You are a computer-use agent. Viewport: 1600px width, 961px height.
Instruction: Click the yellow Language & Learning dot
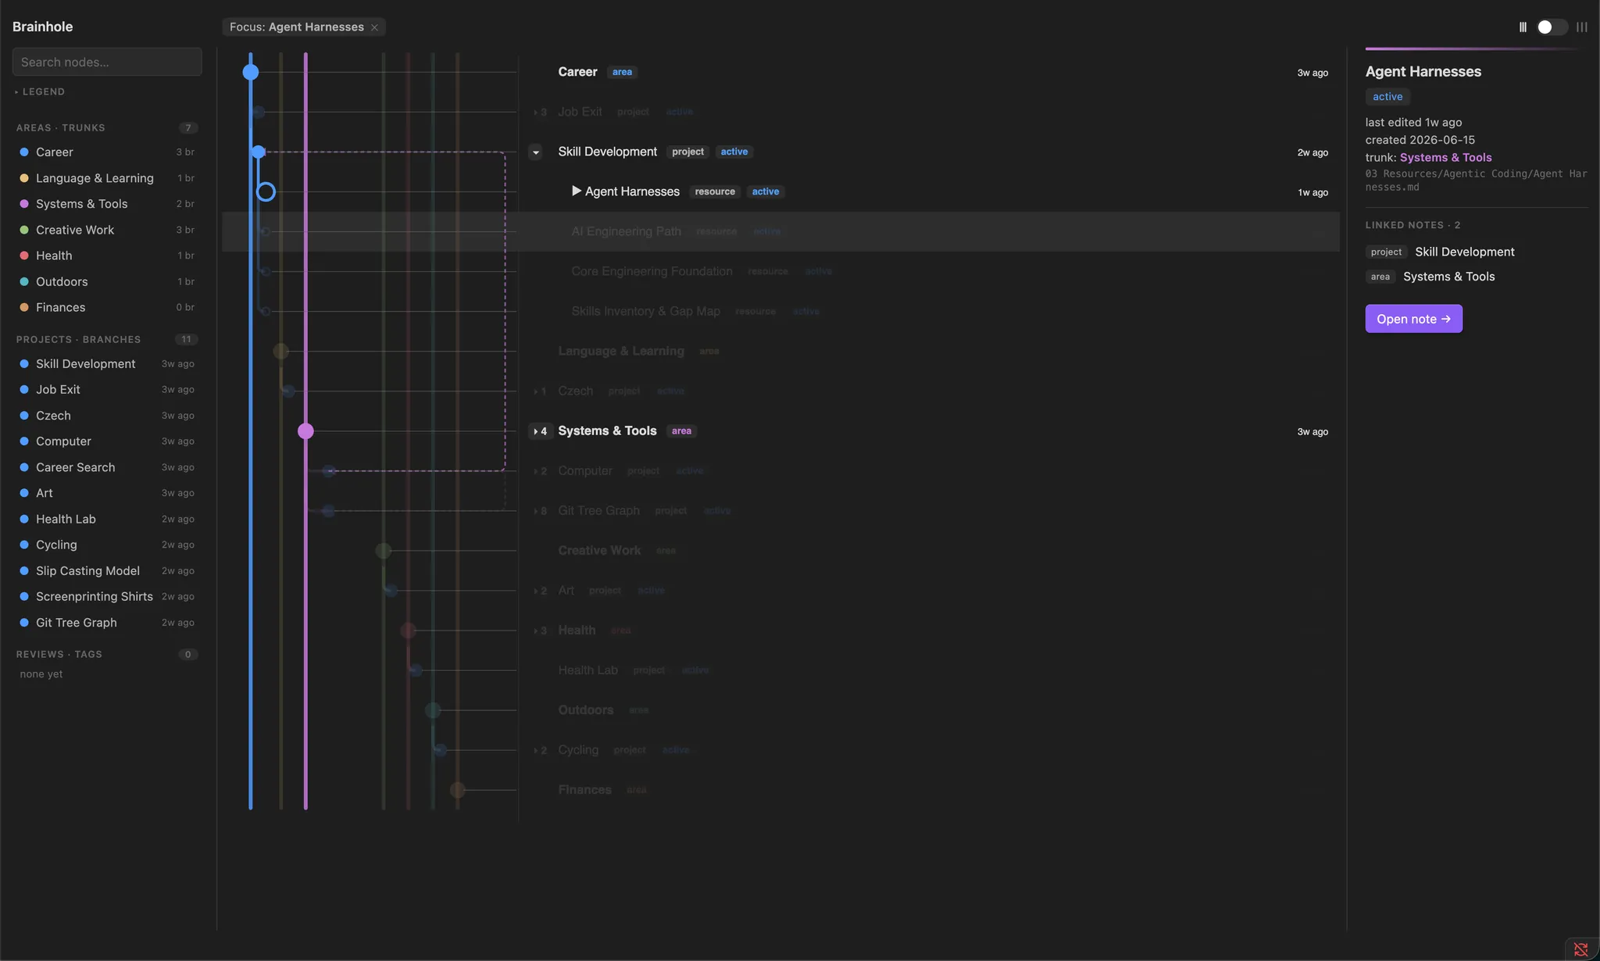[24, 178]
